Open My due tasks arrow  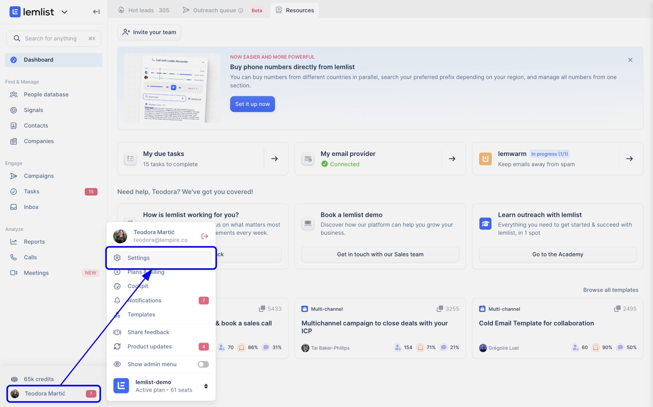pyautogui.click(x=275, y=159)
